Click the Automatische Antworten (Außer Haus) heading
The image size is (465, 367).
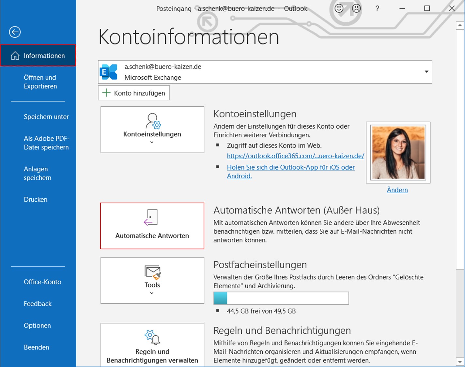297,210
